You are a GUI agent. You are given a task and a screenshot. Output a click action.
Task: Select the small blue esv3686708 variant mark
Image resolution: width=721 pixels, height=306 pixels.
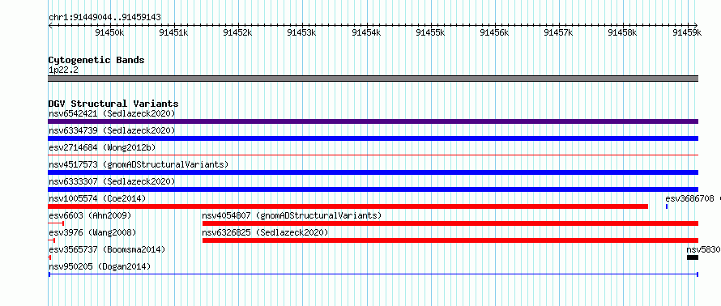(x=667, y=206)
